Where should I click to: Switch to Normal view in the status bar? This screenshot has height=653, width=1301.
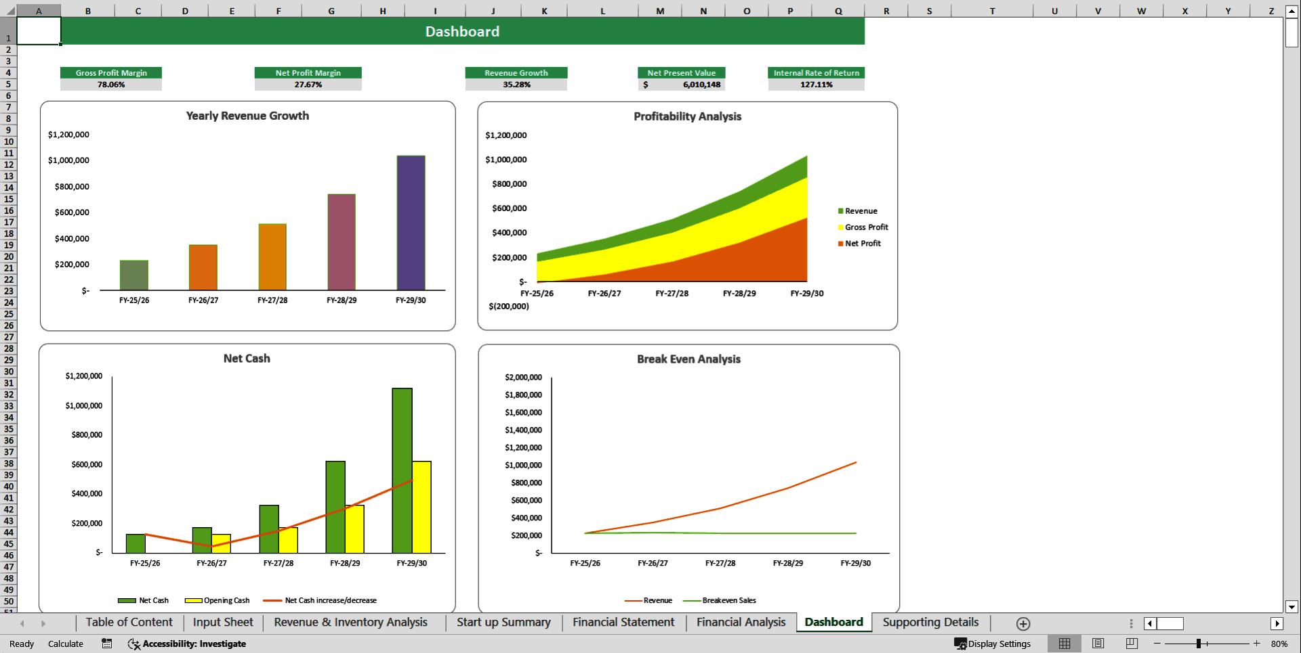point(1065,644)
